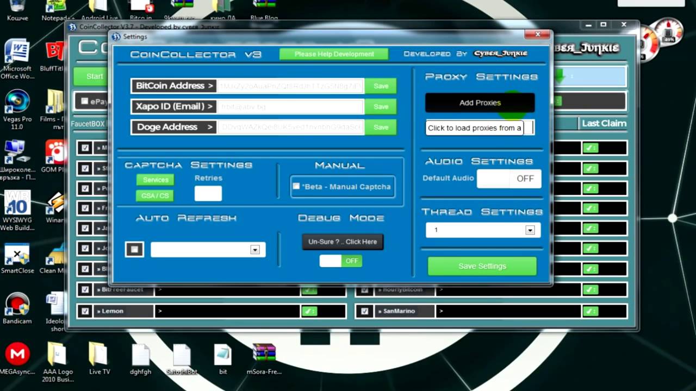Uncheck SanMarino faucet checkbox

[364, 311]
